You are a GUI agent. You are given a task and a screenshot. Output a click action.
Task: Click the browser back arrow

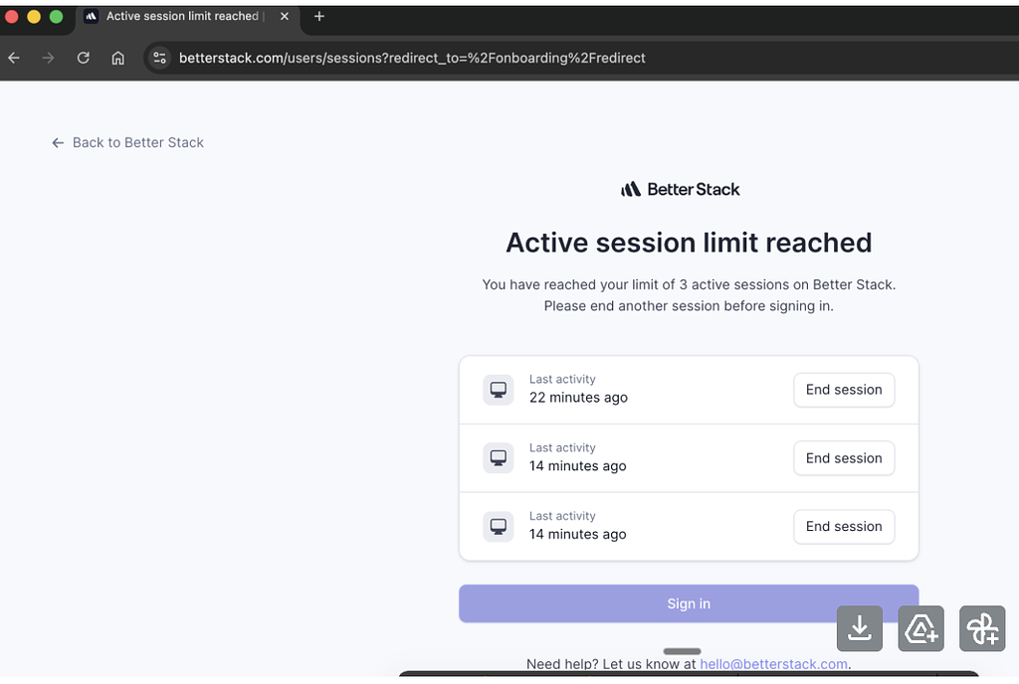click(x=14, y=58)
